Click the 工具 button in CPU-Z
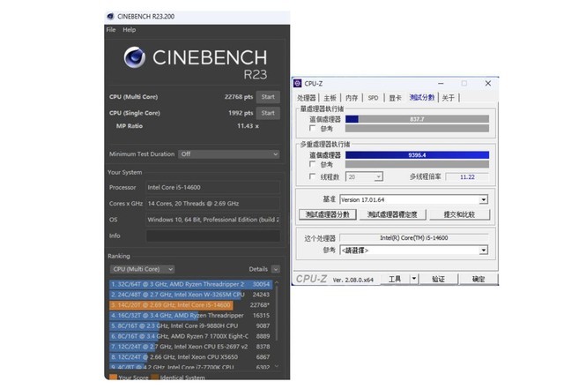This screenshot has width=564, height=389. (x=395, y=279)
